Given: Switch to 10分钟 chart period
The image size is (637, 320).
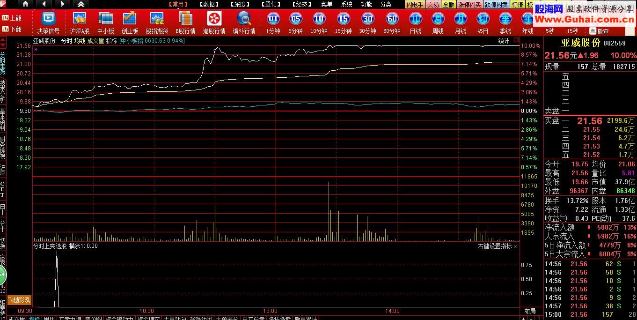Looking at the screenshot, I should [319, 23].
